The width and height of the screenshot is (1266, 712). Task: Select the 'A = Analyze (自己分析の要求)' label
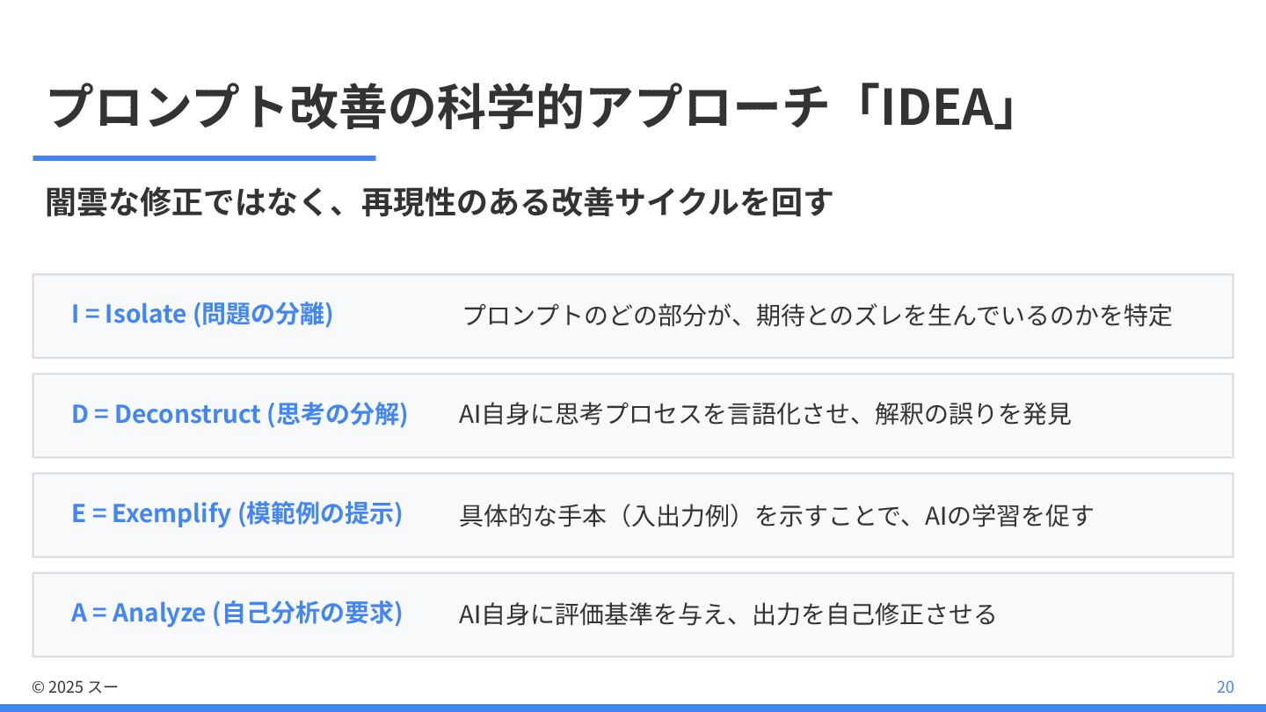point(236,613)
